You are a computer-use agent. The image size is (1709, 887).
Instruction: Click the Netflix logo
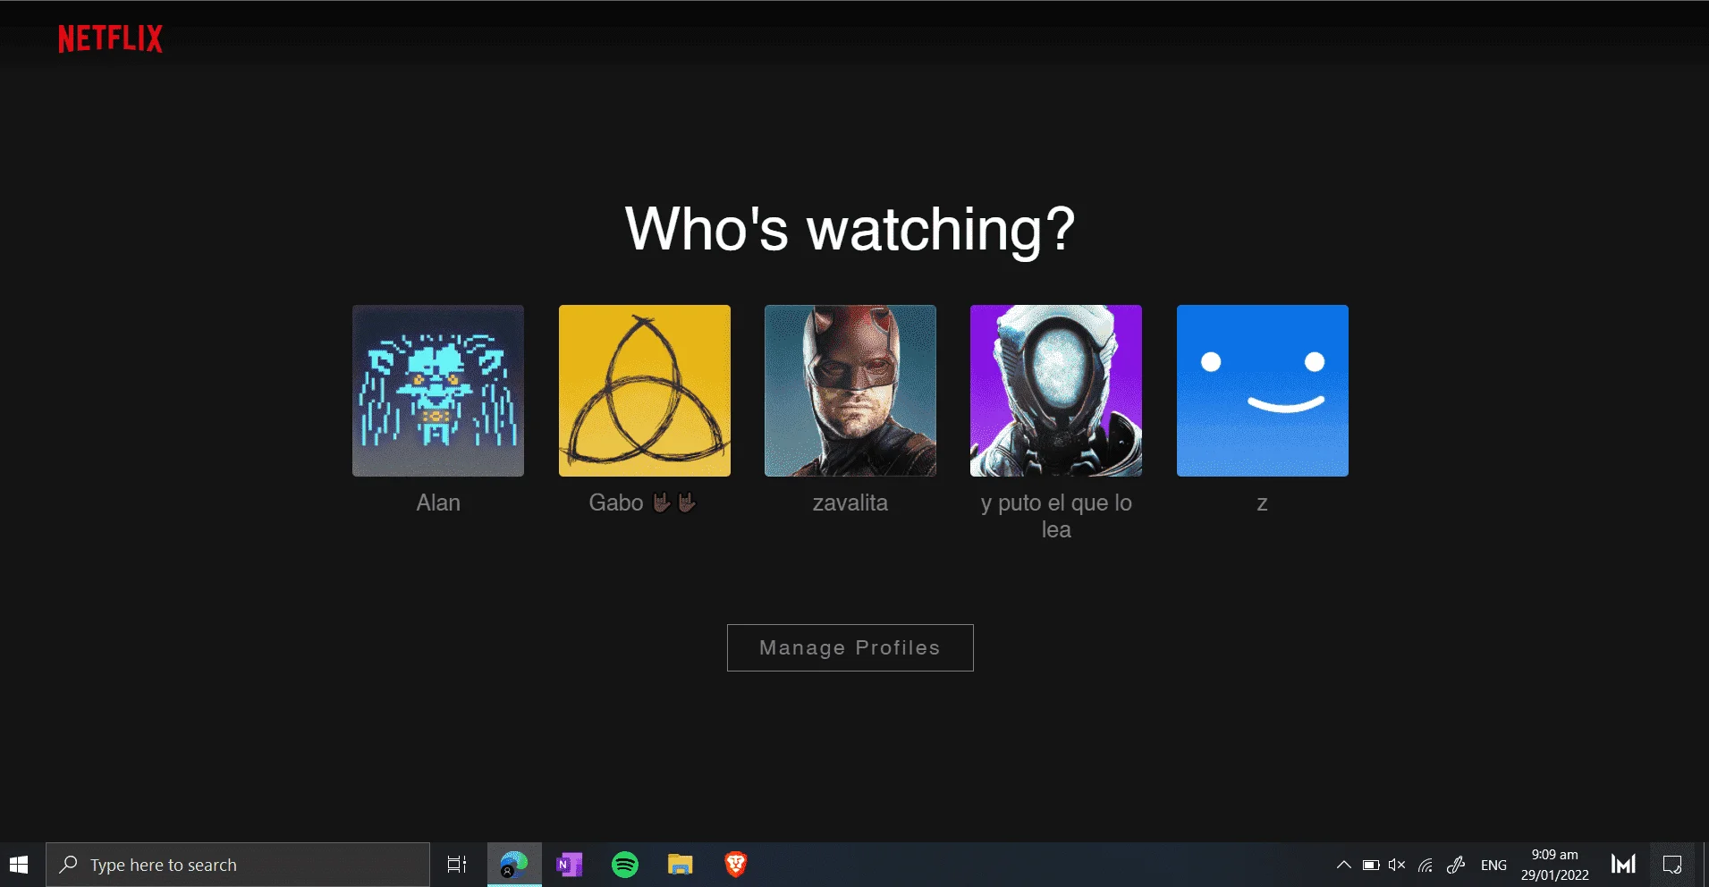[110, 38]
